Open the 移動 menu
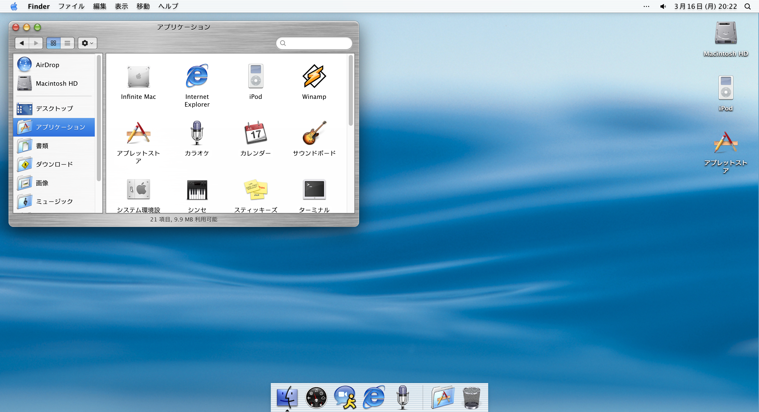This screenshot has height=412, width=759. [143, 6]
